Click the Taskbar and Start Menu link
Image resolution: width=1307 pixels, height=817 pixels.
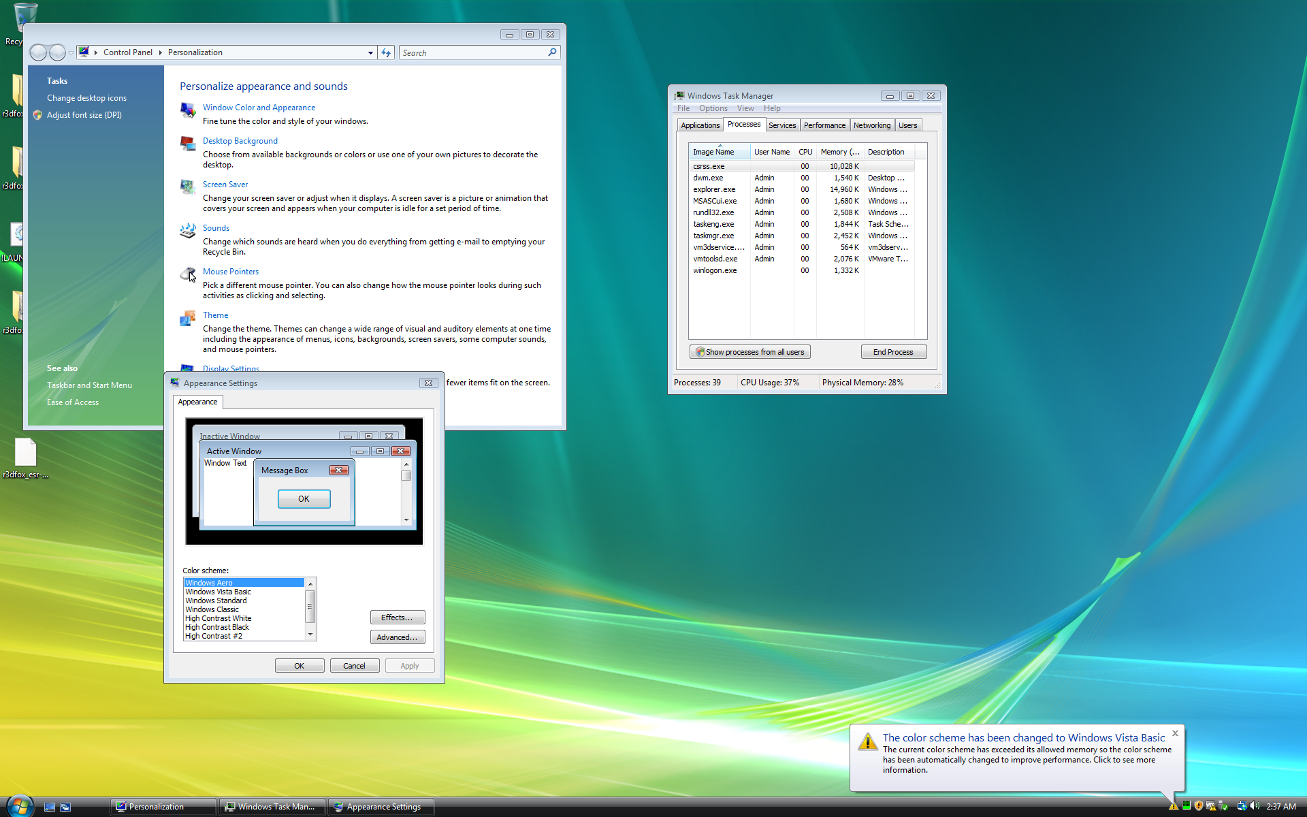89,385
